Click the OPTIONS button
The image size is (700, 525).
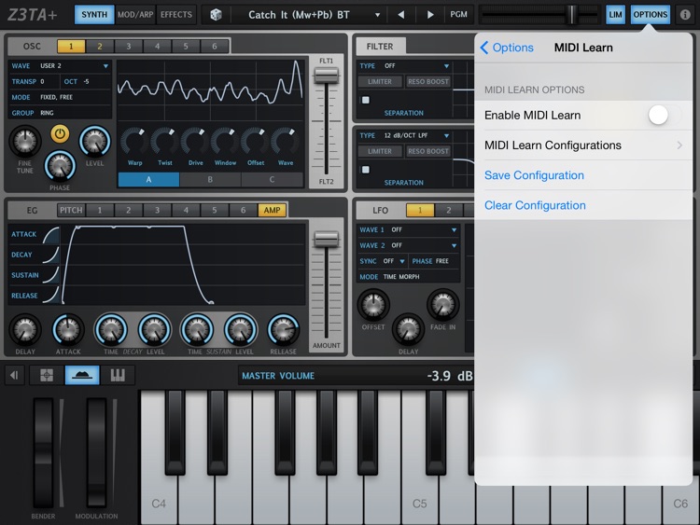(x=650, y=15)
